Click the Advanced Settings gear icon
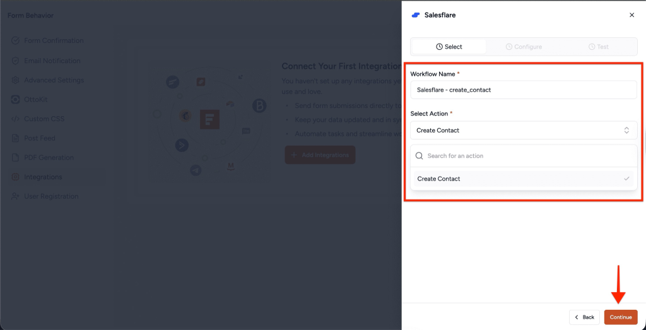646x330 pixels. pos(16,80)
